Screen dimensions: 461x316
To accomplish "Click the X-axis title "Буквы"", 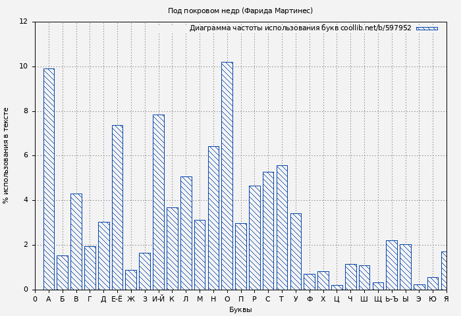I will [240, 309].
